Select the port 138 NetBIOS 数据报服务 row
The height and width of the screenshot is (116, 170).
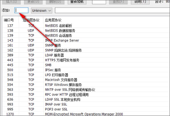click(60, 31)
